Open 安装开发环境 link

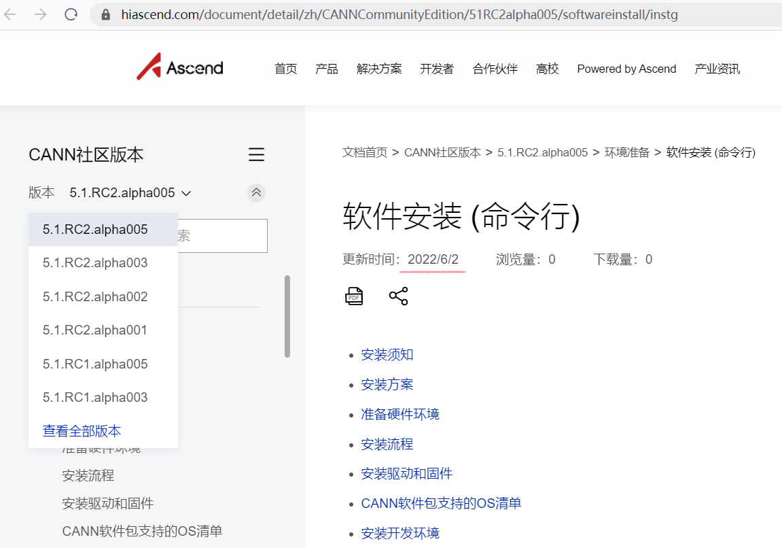click(x=400, y=533)
